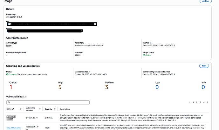The height and width of the screenshot is (130, 219).
Task: Open CVE-2026-54241 vulnerability link
Action: [x=14, y=128]
